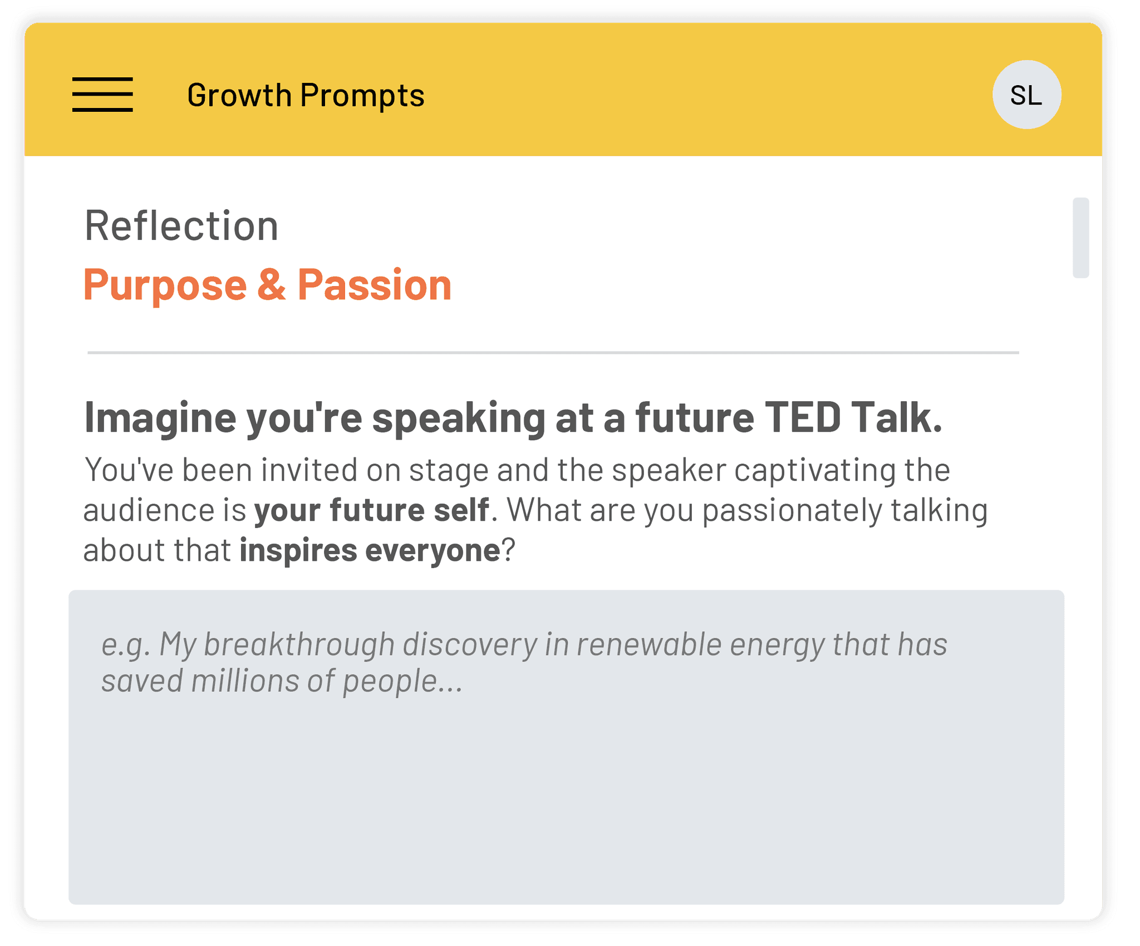Open the hamburger menu
Viewport: 1140px width, 946px height.
(102, 95)
